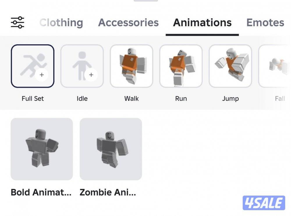Click the Bold Animat... item title
Viewport: 291px width, 216px height.
click(41, 192)
